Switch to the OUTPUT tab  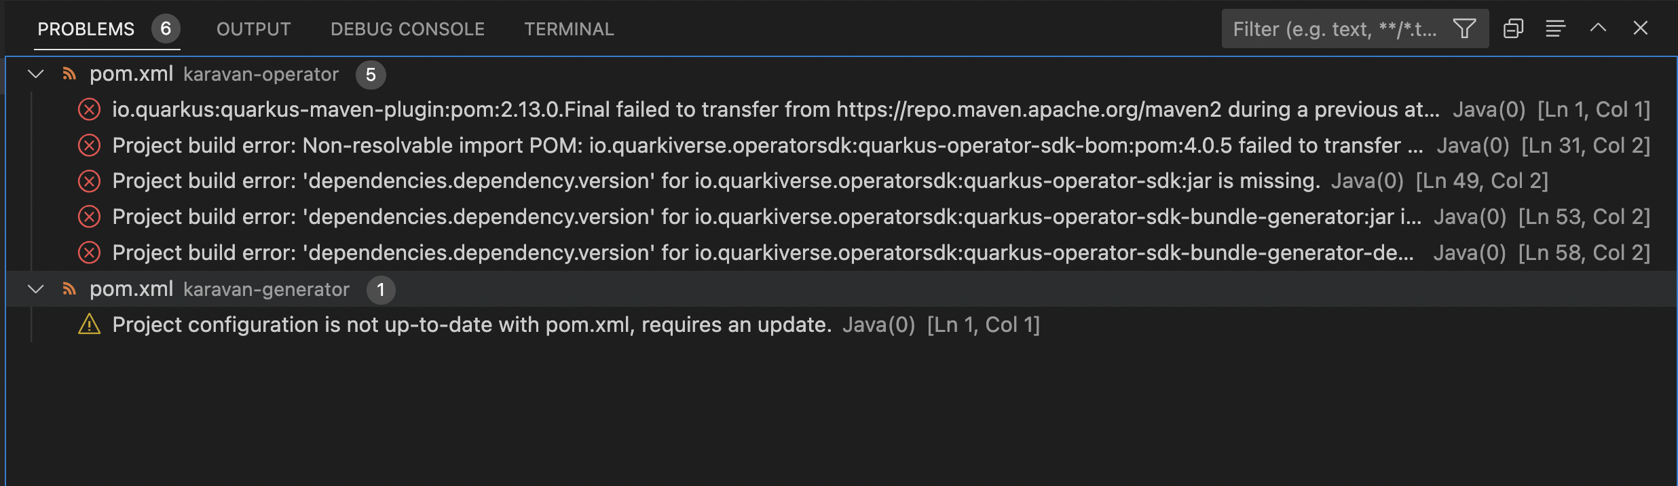pyautogui.click(x=253, y=29)
